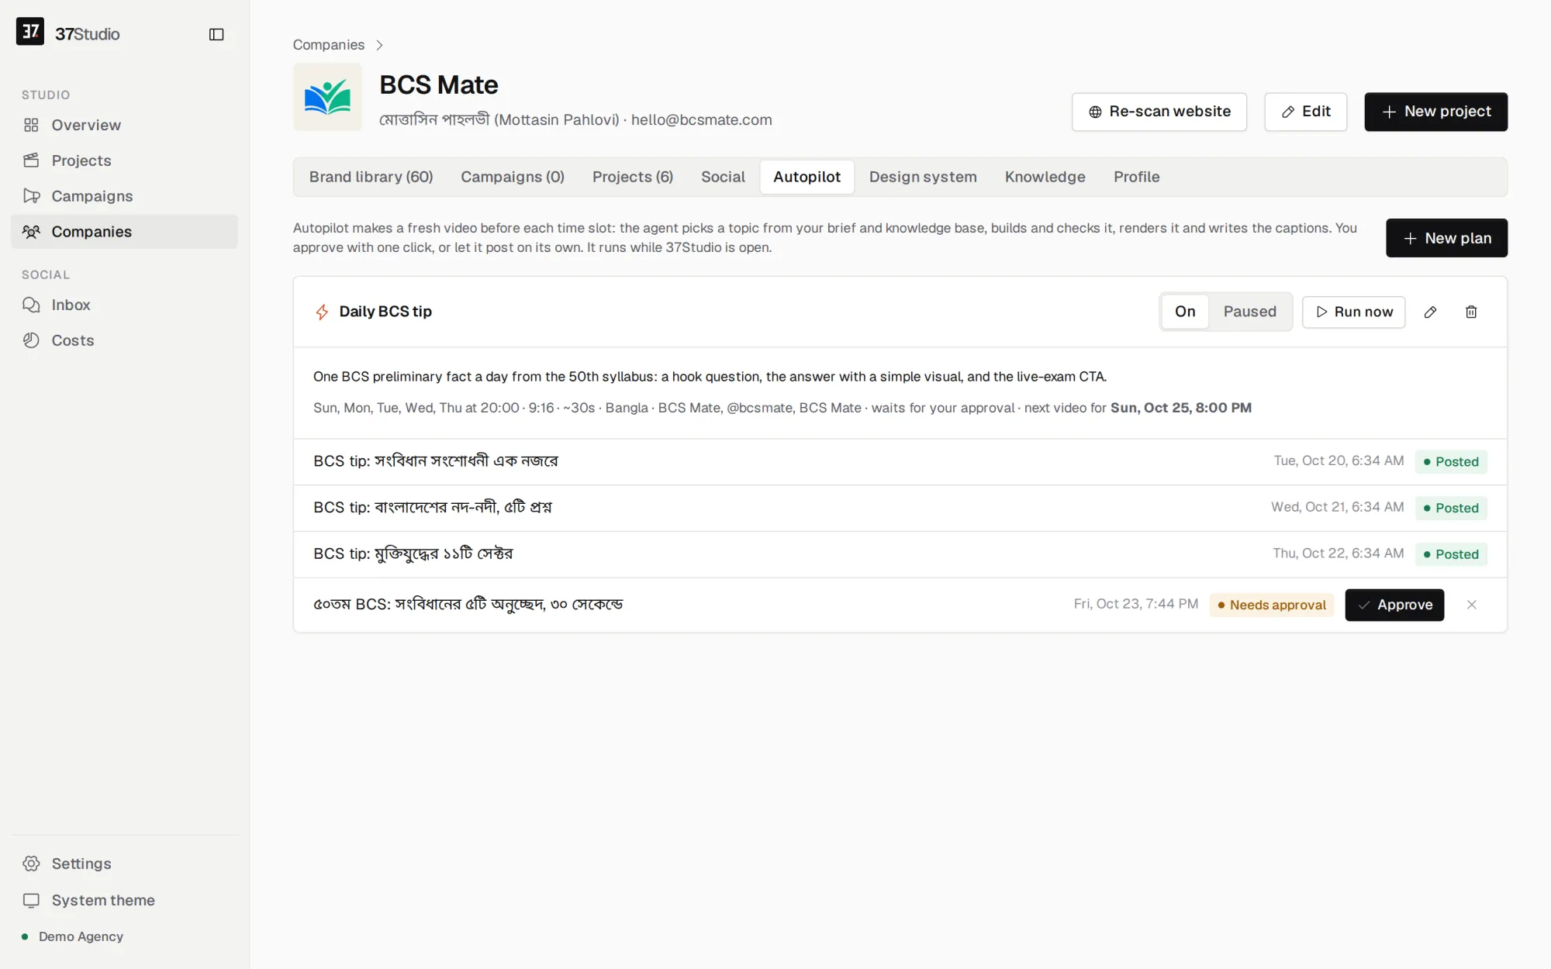Switch to the Design system tab
1551x969 pixels.
(x=923, y=177)
